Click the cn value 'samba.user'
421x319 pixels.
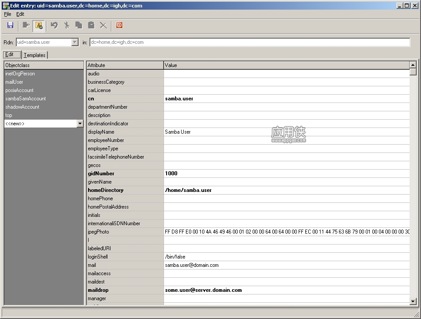179,99
